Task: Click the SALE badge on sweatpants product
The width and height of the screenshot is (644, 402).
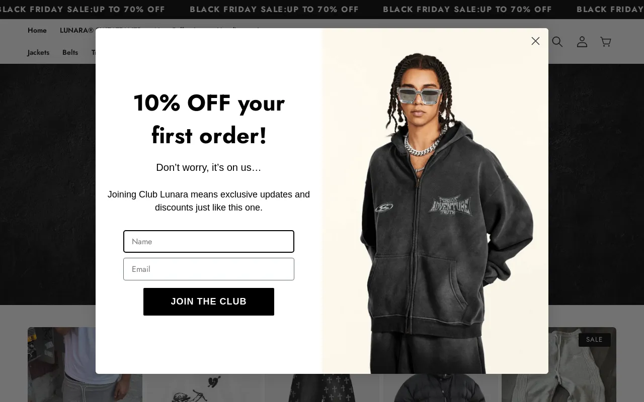Action: (594, 340)
